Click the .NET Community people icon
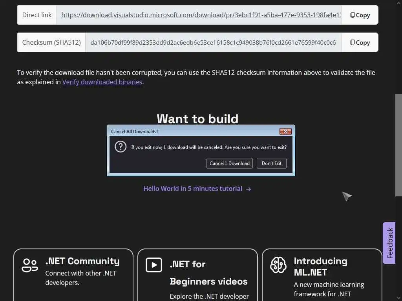 click(30, 265)
